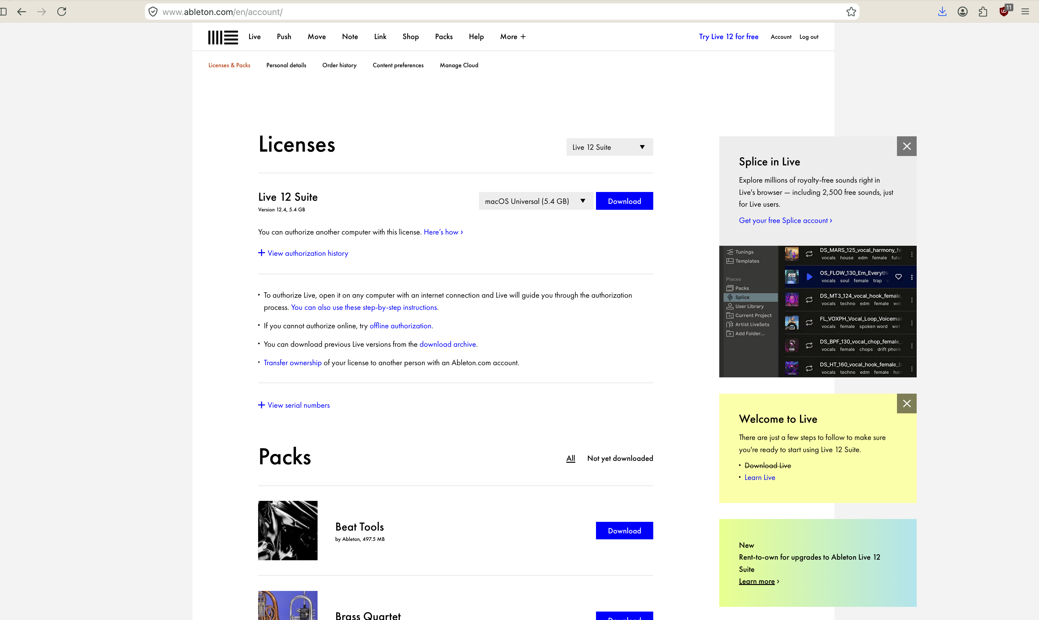The image size is (1039, 620).
Task: Open the Push menu item
Action: [284, 37]
